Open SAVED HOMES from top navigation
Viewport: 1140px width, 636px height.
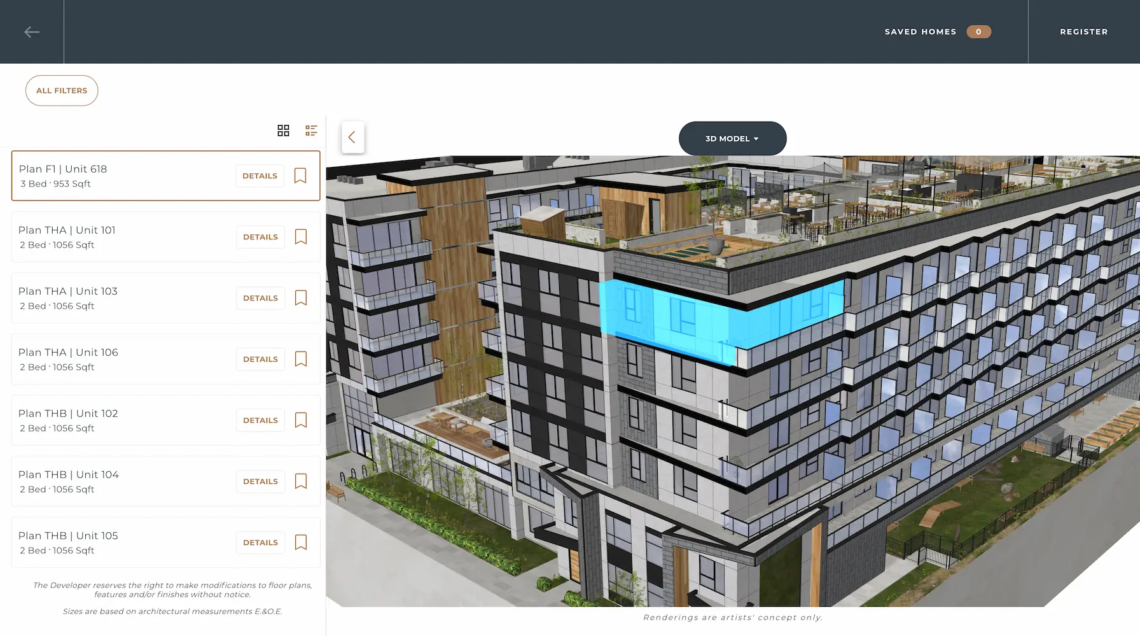(920, 31)
